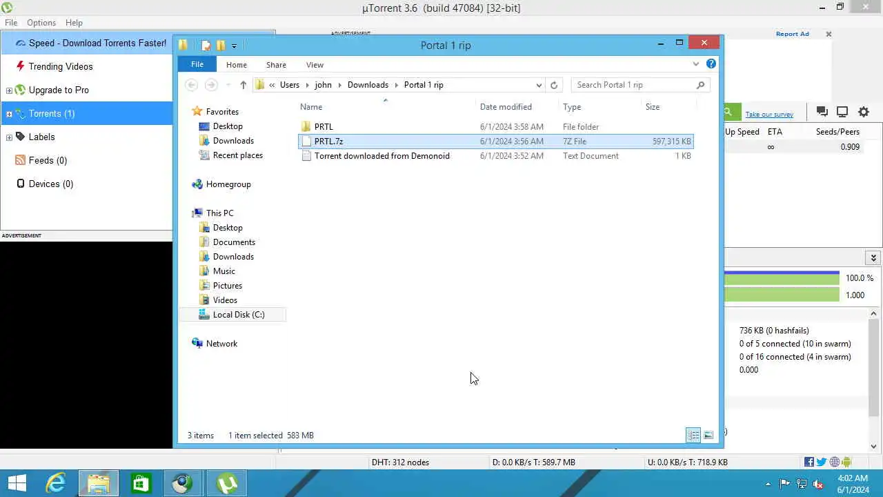Click the search magnifier in Explorer

coord(700,85)
